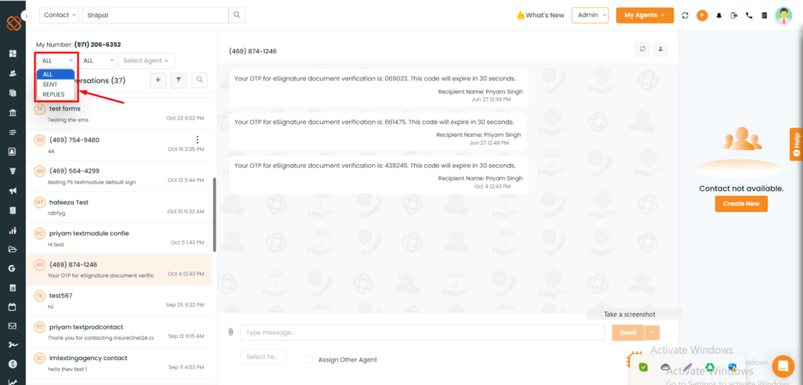The height and width of the screenshot is (385, 803).
Task: Open the calendar icon in sidebar
Action: pyautogui.click(x=13, y=308)
